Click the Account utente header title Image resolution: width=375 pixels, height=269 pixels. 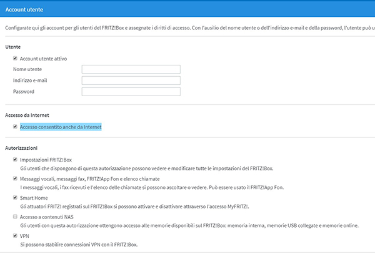coord(24,9)
